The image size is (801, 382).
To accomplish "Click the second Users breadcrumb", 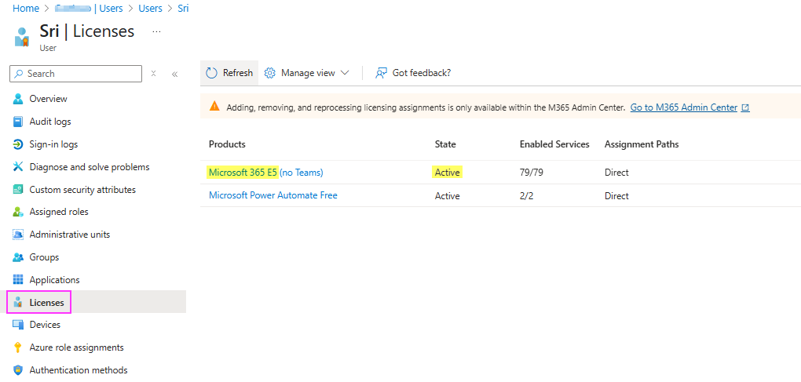I will 150,9.
